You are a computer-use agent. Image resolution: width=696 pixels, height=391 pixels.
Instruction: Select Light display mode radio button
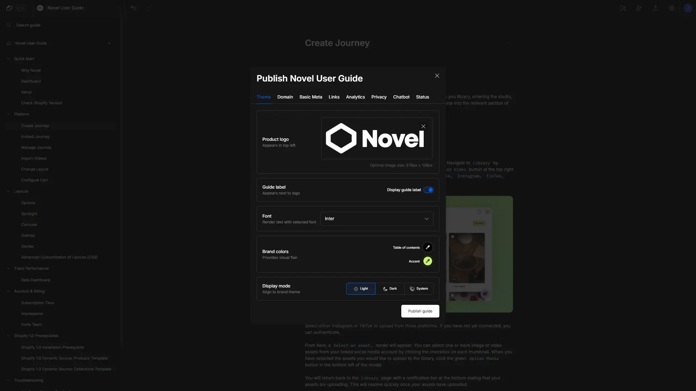(x=361, y=288)
